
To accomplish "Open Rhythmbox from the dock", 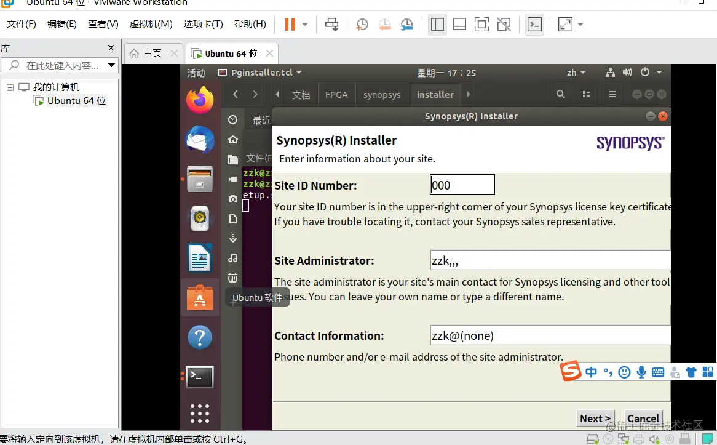I will pos(200,218).
